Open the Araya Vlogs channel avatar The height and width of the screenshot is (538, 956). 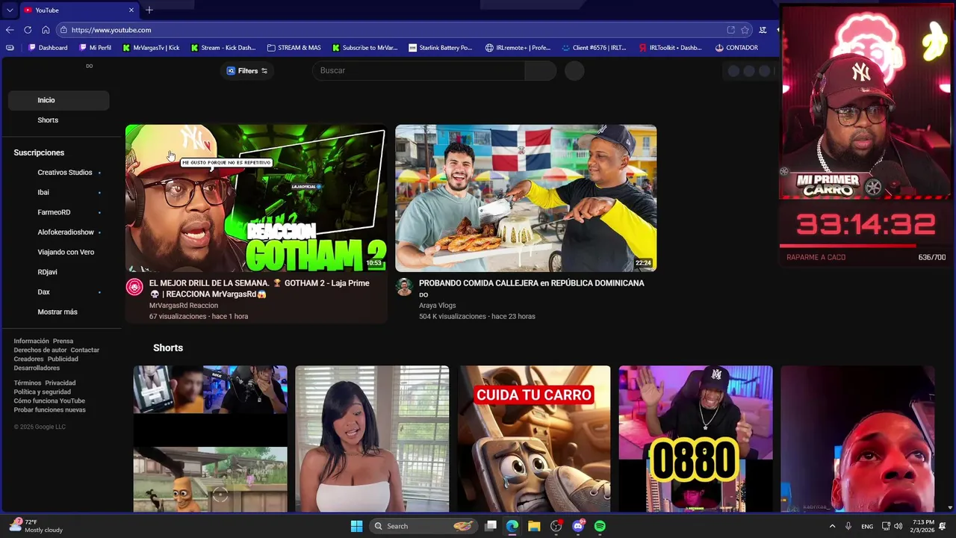tap(404, 287)
